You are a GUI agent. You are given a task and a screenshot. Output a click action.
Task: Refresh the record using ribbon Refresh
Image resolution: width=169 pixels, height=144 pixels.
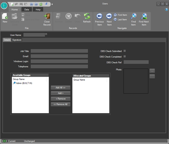pyautogui.click(x=87, y=18)
